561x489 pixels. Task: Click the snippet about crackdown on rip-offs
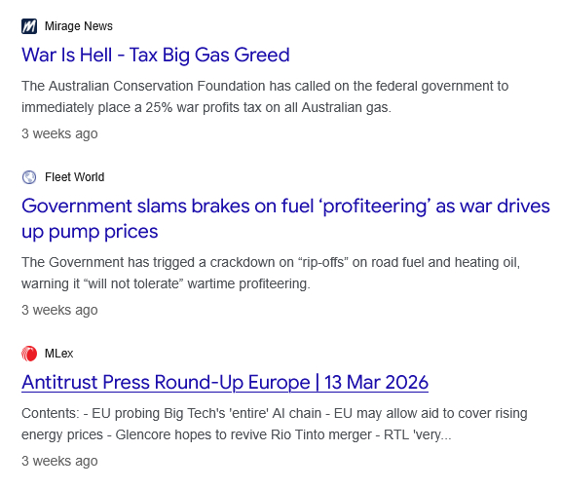click(271, 273)
